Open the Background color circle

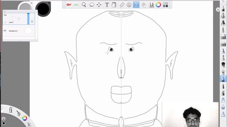click(28, 31)
